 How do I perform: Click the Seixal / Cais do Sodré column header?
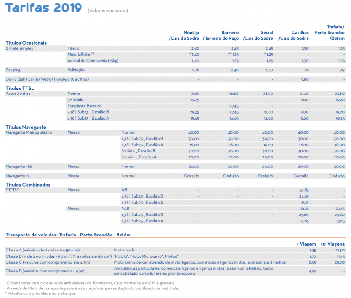[x=258, y=36]
